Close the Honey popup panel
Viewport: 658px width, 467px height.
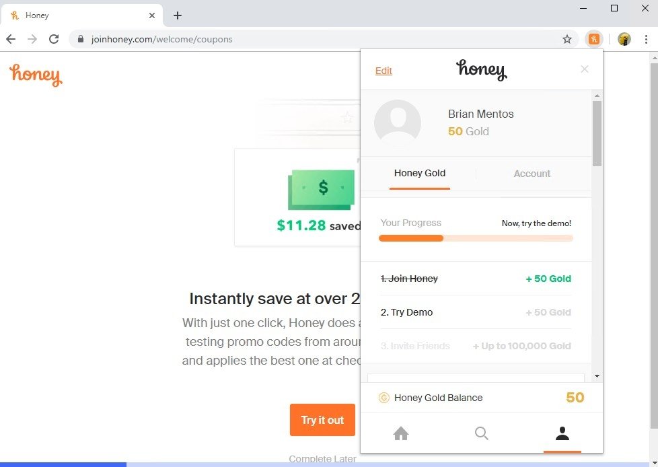click(585, 69)
